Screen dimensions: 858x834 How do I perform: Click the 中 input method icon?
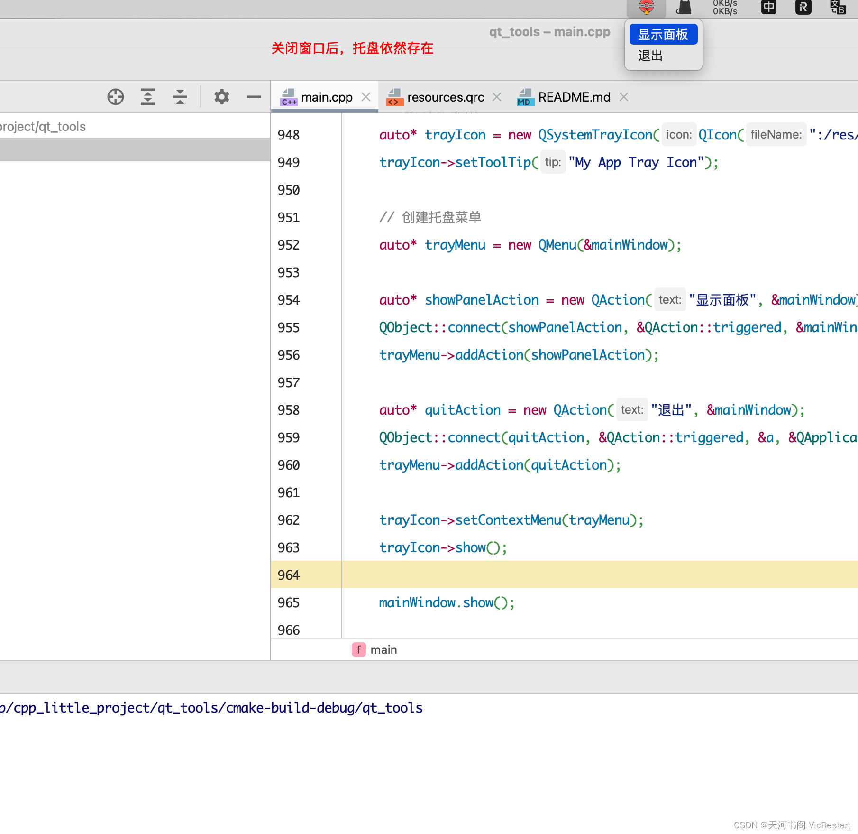[x=769, y=8]
